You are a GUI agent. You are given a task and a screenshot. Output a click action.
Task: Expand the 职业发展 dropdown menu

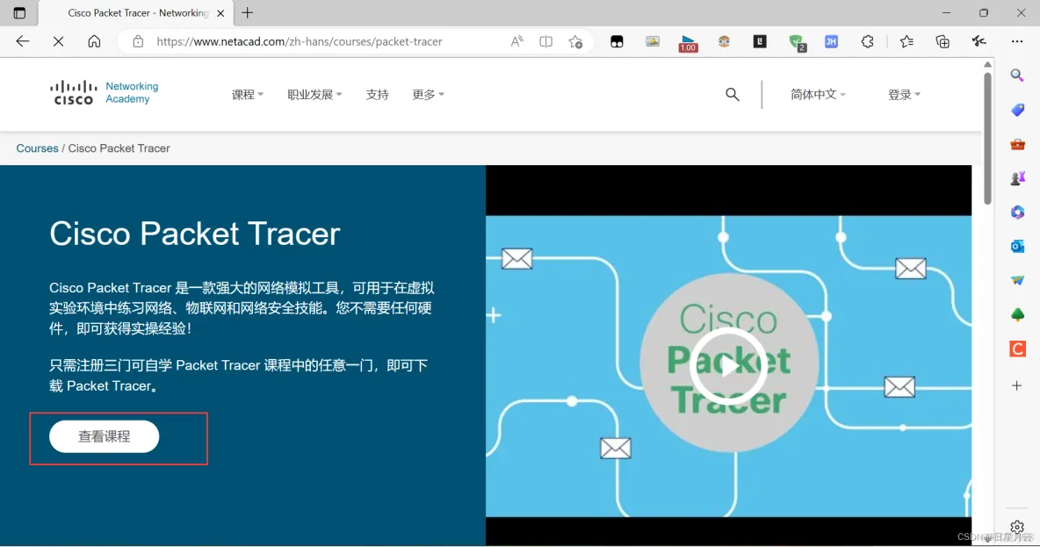tap(314, 94)
